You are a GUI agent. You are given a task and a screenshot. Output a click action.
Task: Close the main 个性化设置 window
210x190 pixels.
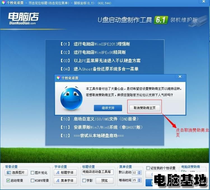pyautogui.click(x=204, y=1)
